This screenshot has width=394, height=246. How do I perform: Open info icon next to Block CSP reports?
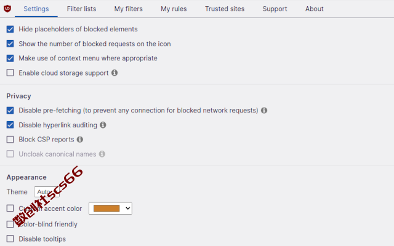(80, 140)
